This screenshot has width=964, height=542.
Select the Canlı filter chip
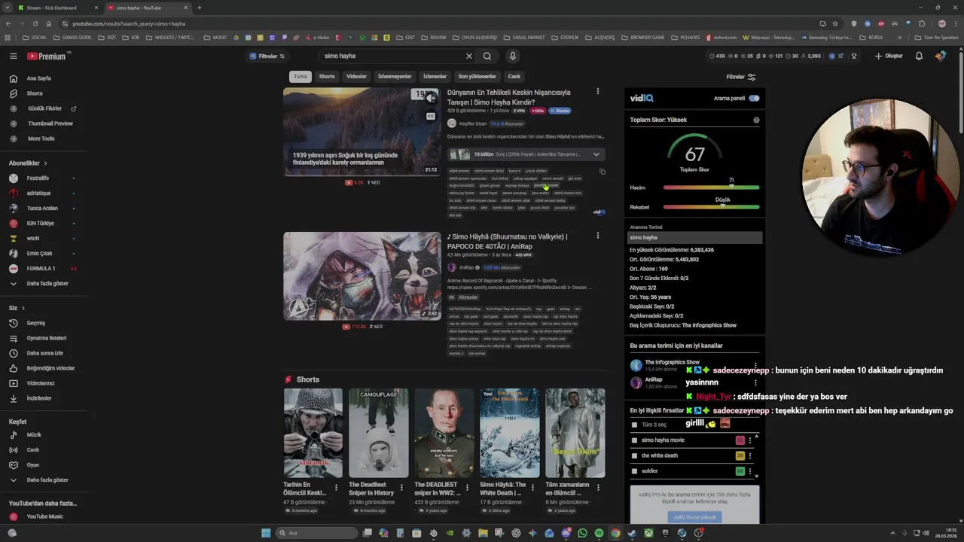(x=514, y=76)
